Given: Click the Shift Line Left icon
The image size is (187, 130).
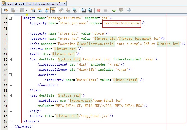Looking at the screenshot, I should 83,10.
